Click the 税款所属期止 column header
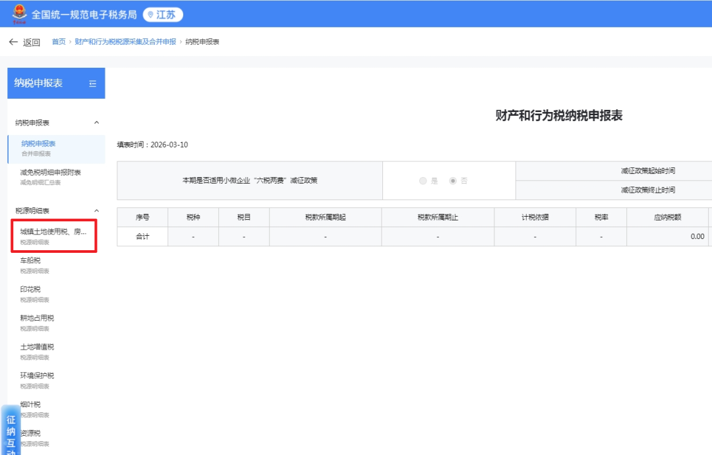This screenshot has height=455, width=712. pos(438,217)
